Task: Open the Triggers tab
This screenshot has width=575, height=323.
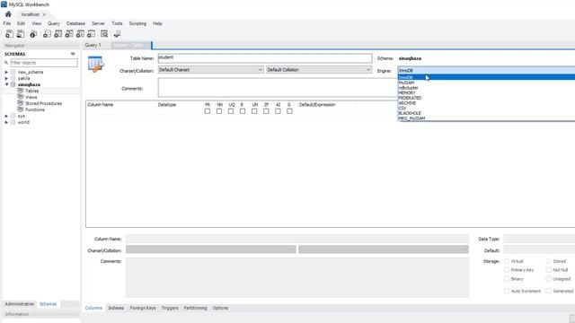Action: [170, 308]
